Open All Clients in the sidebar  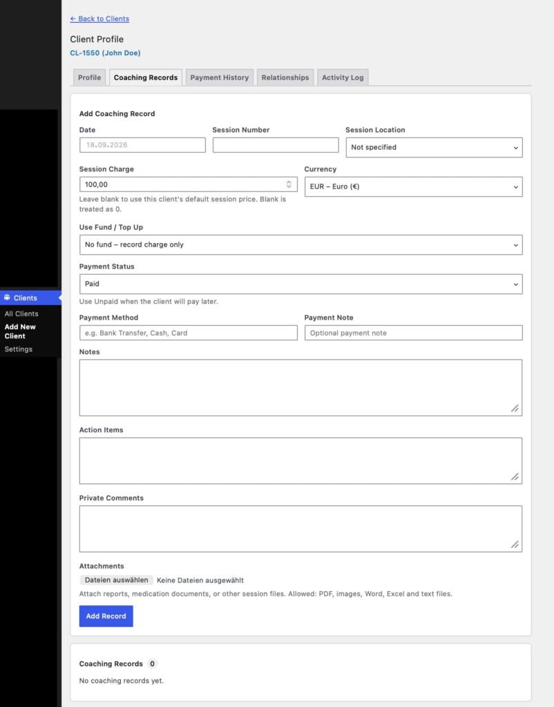pos(21,313)
